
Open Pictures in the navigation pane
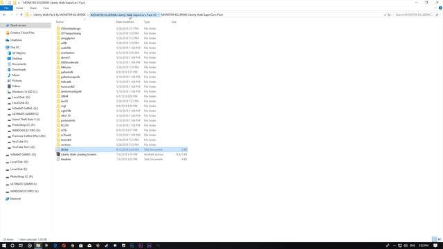[x=17, y=81]
